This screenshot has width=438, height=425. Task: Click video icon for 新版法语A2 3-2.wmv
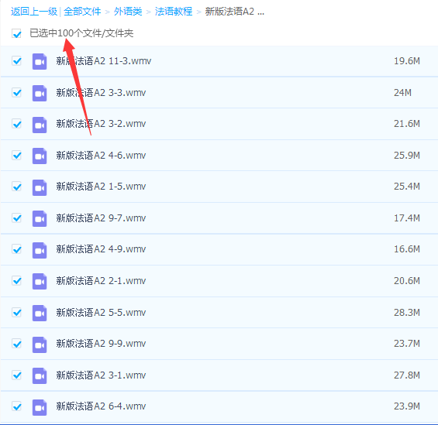point(40,125)
